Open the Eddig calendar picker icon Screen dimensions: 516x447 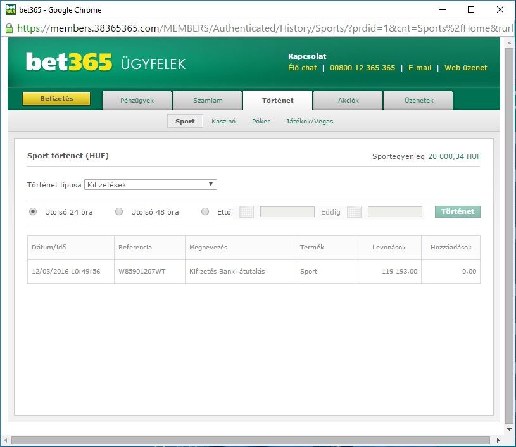tap(354, 211)
